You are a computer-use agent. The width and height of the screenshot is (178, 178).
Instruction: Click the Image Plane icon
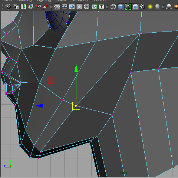tap(31, 7)
